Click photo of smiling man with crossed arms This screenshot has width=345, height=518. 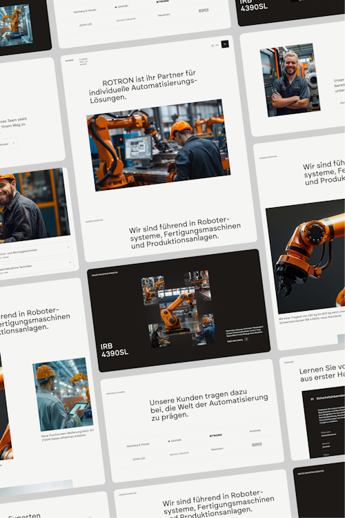click(x=290, y=79)
